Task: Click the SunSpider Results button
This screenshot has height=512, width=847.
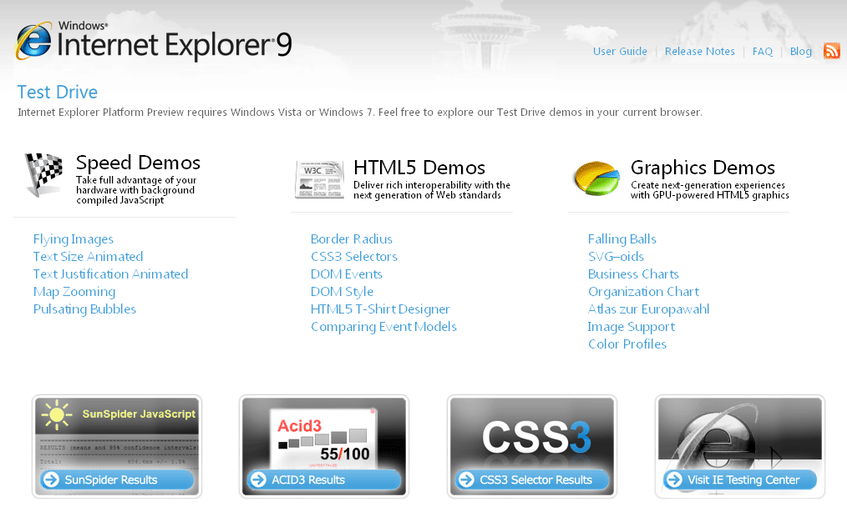Action: coord(117,479)
